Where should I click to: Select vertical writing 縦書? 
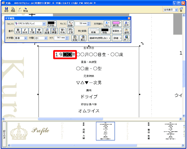tap(47, 31)
